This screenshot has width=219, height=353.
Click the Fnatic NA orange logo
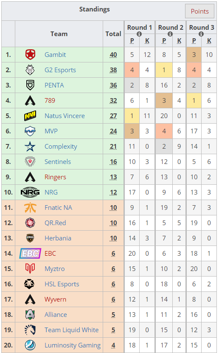30,208
